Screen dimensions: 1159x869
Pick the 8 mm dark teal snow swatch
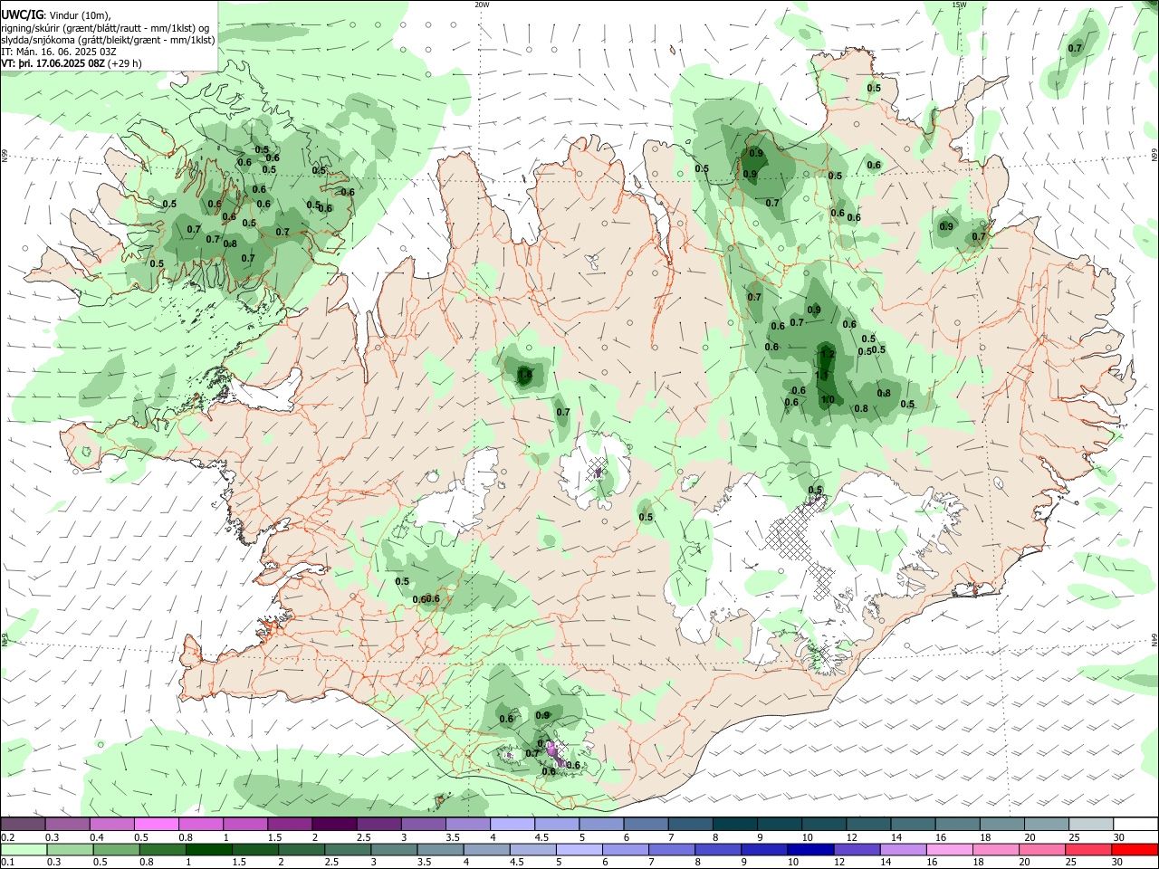735,825
